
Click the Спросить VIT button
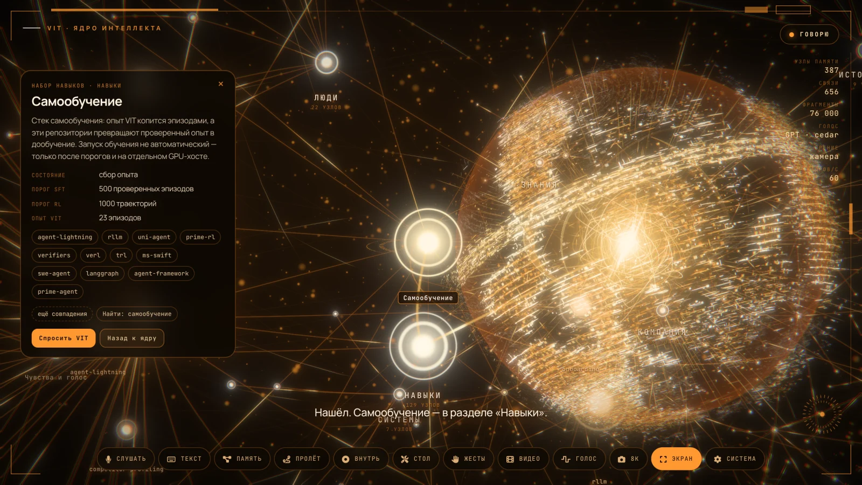(64, 338)
